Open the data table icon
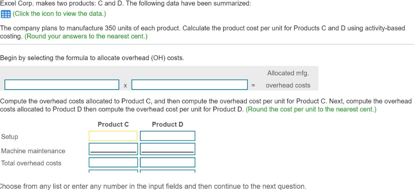The image size is (414, 190). (6, 14)
